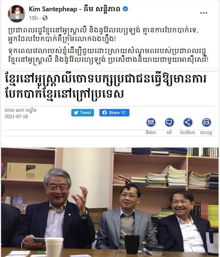Open the Kim Santepheap profile name link
The width and height of the screenshot is (220, 257).
pyautogui.click(x=74, y=9)
